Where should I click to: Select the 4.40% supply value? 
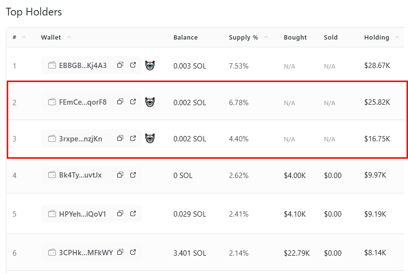(x=239, y=138)
